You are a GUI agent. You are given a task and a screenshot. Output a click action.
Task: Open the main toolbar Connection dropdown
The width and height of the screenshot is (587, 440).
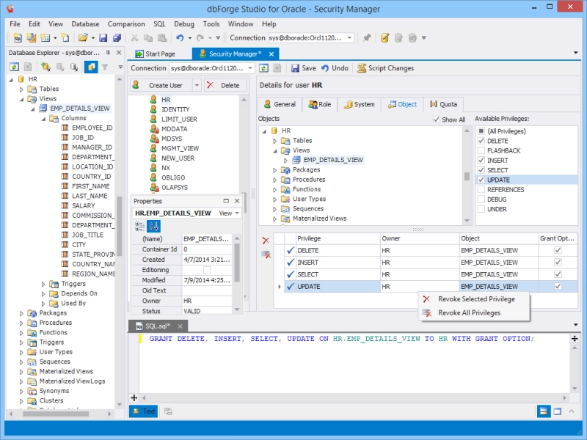pyautogui.click(x=349, y=38)
